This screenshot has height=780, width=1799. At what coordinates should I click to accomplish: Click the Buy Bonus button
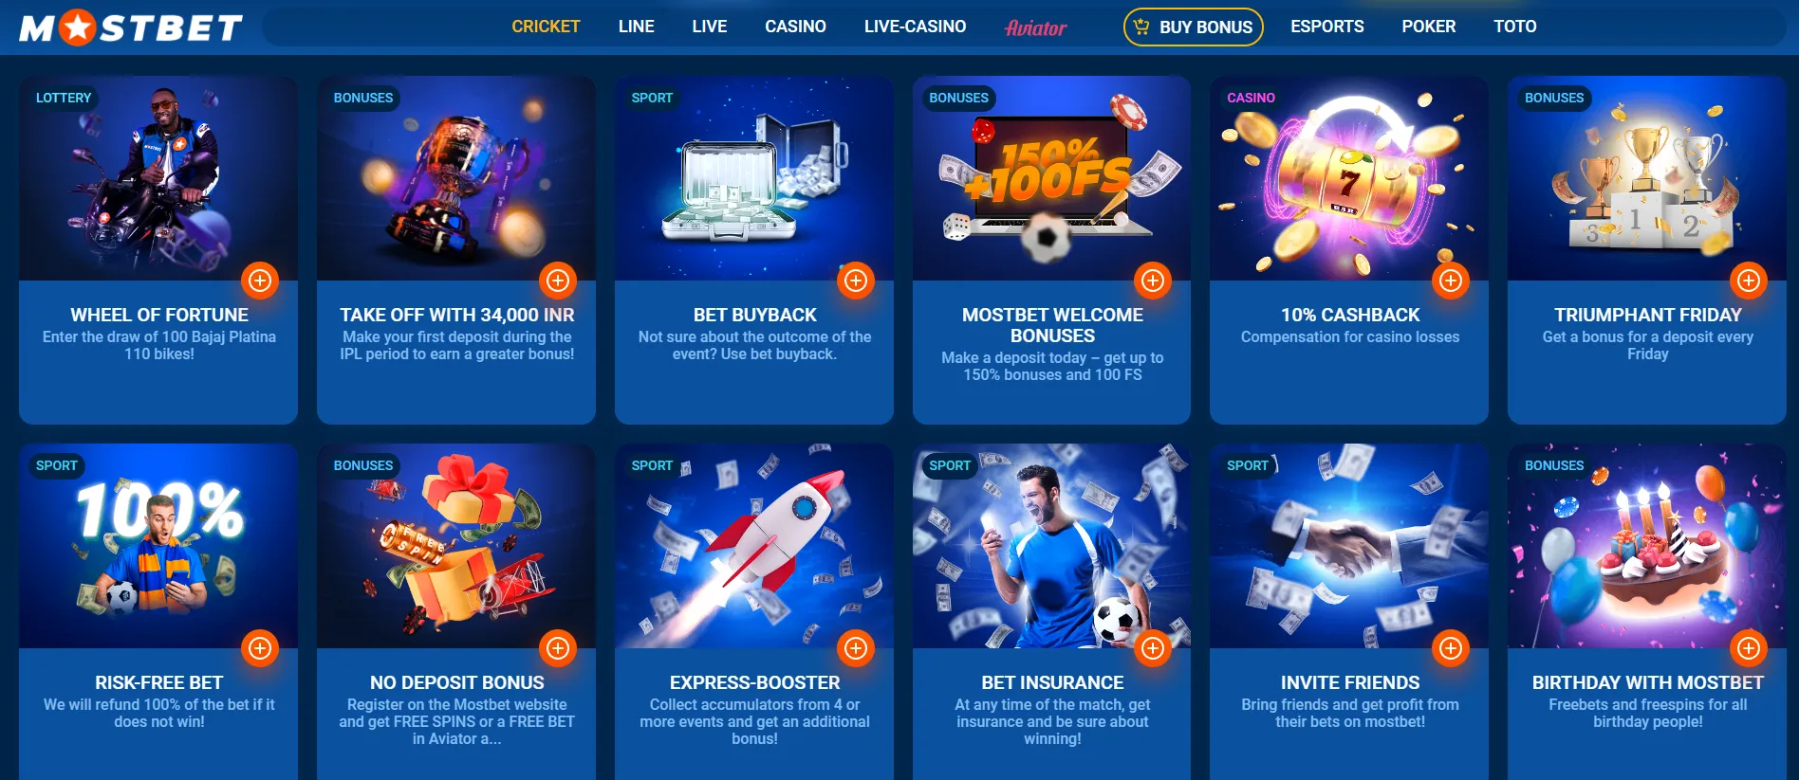tap(1194, 27)
